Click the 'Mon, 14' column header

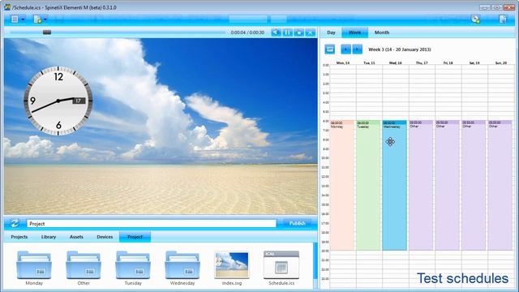(342, 62)
